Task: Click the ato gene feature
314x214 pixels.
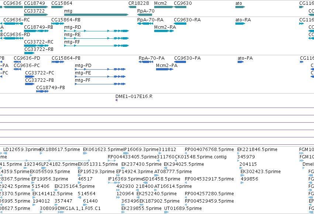Action: (240, 7)
